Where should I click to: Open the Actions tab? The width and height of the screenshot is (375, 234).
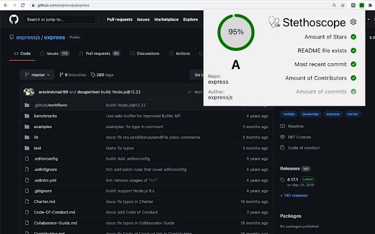[x=180, y=53]
